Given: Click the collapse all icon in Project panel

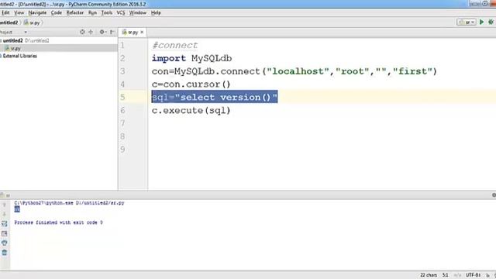Looking at the screenshot, I should coord(91,32).
